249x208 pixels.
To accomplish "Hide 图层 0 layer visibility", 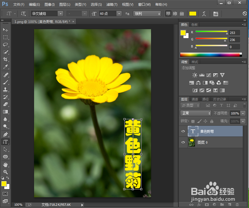I will pyautogui.click(x=183, y=142).
